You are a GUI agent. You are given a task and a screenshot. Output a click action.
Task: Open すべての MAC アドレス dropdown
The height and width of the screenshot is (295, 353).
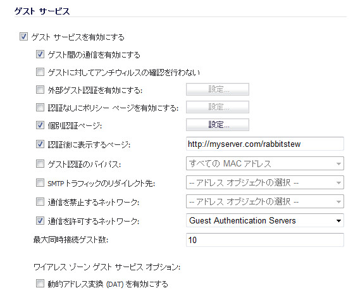tap(265, 163)
